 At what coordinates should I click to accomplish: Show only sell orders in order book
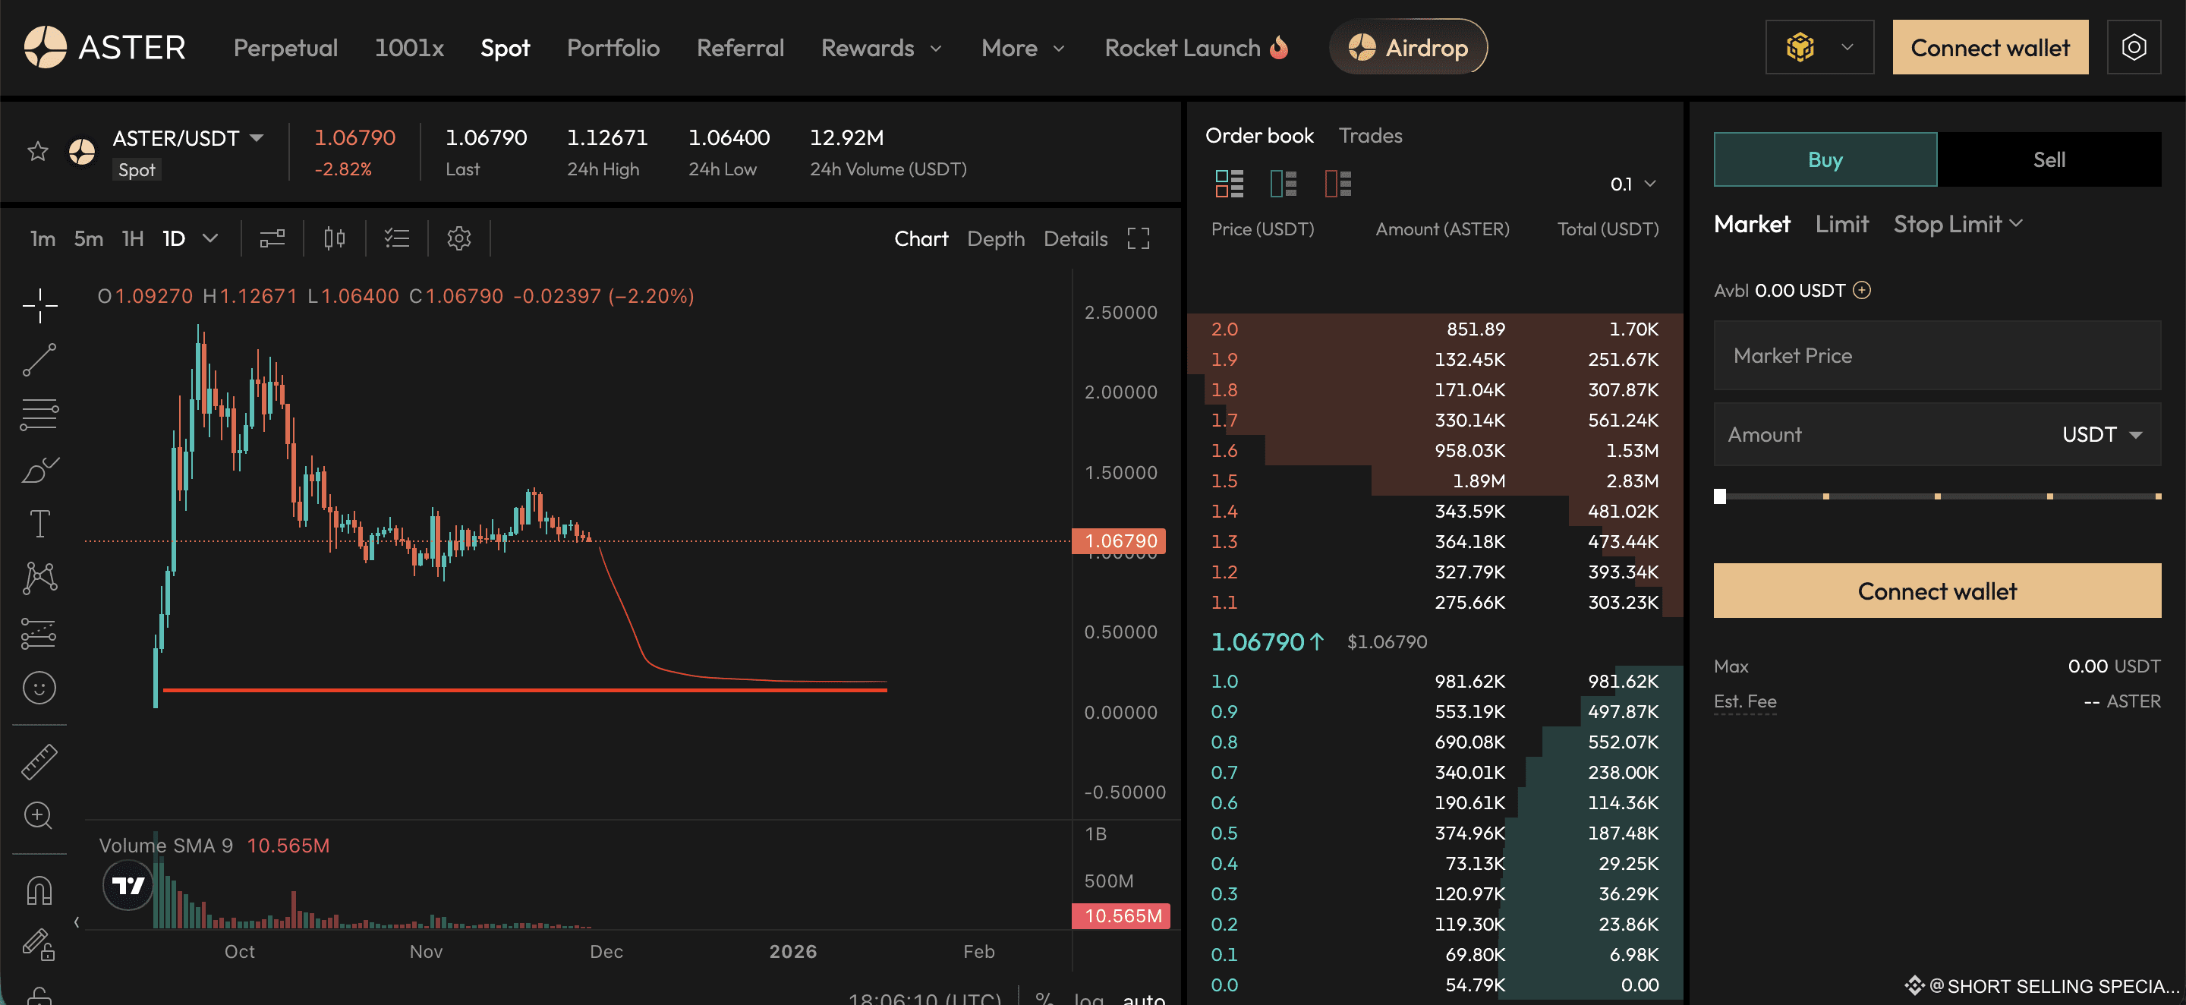click(1337, 184)
